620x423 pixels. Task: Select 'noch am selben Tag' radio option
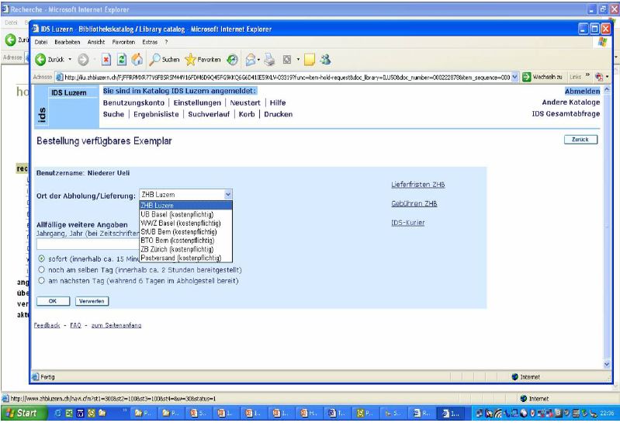coord(41,269)
